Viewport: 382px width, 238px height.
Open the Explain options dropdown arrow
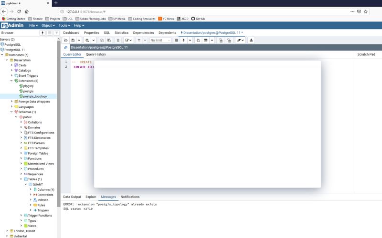[212, 41]
